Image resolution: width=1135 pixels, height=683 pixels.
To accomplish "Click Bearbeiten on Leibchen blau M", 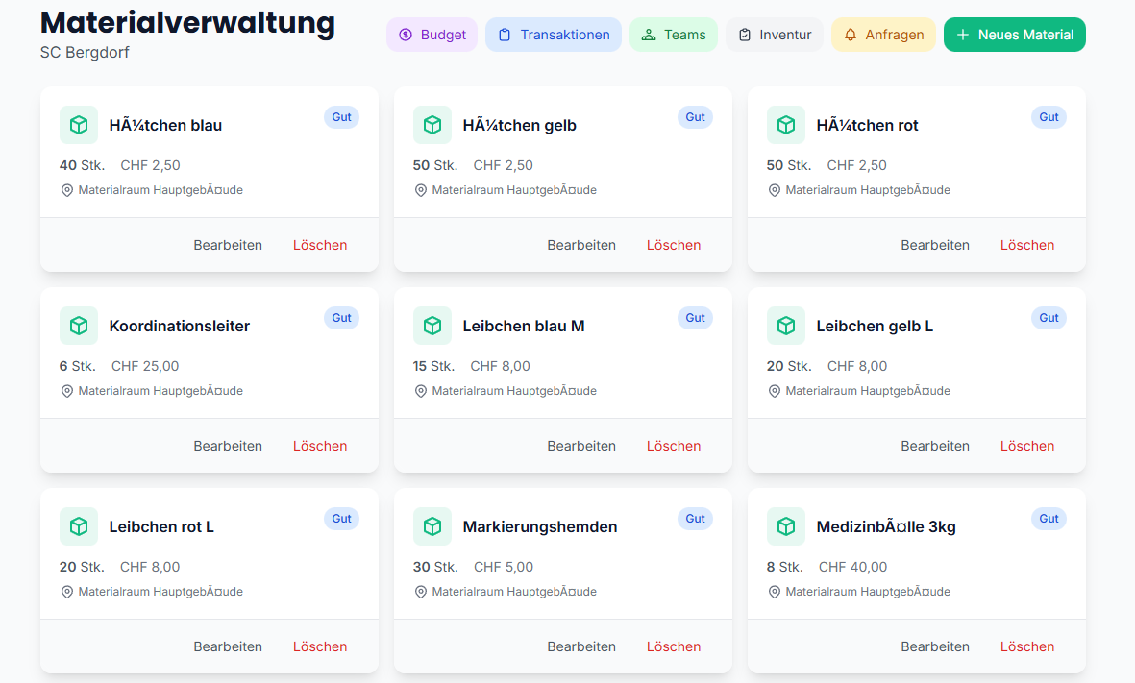I will click(x=581, y=446).
